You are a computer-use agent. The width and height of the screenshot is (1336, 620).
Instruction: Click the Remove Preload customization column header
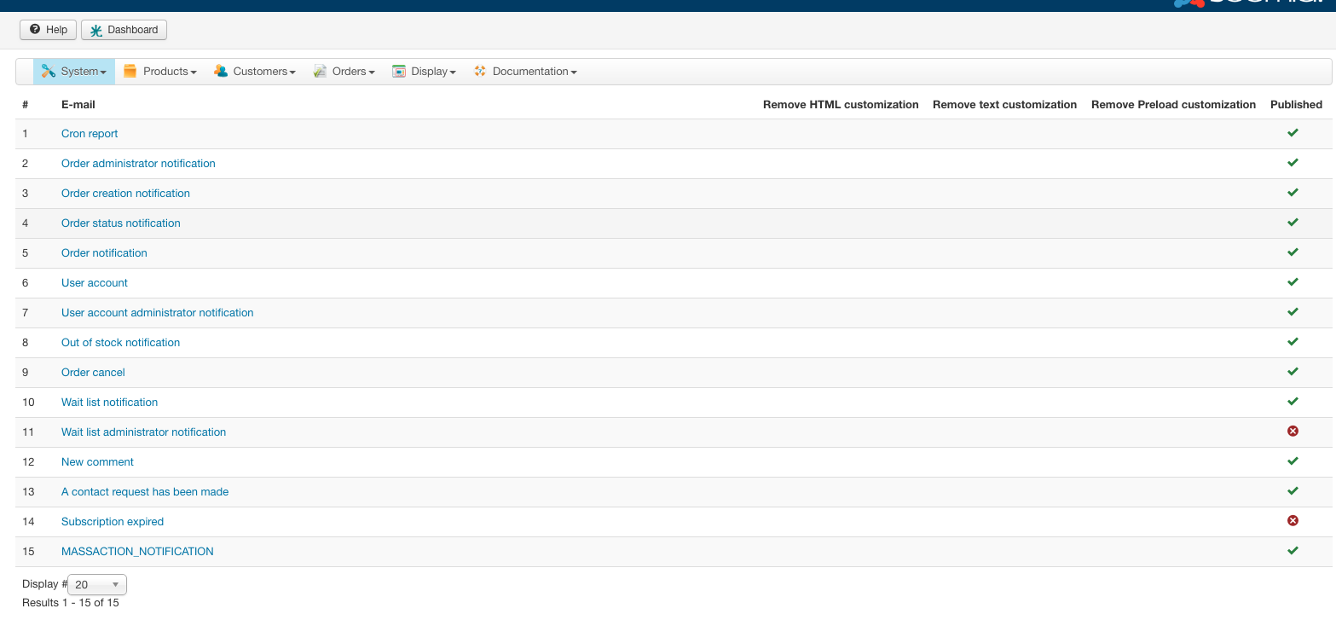[1173, 105]
